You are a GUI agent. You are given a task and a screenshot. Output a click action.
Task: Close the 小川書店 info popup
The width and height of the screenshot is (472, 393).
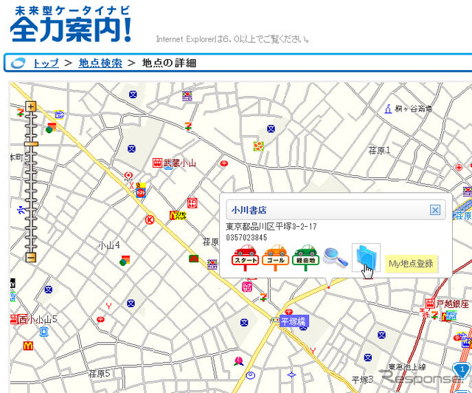pyautogui.click(x=434, y=210)
